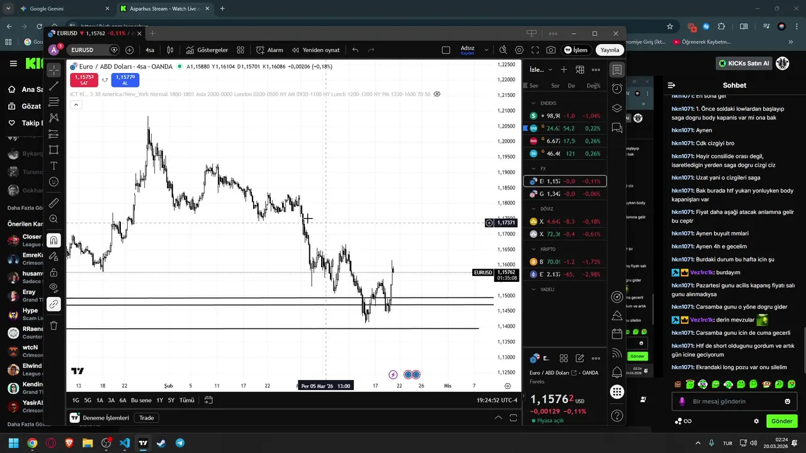
Task: Collapse the KRİPTO watchlist section
Action: 533,249
